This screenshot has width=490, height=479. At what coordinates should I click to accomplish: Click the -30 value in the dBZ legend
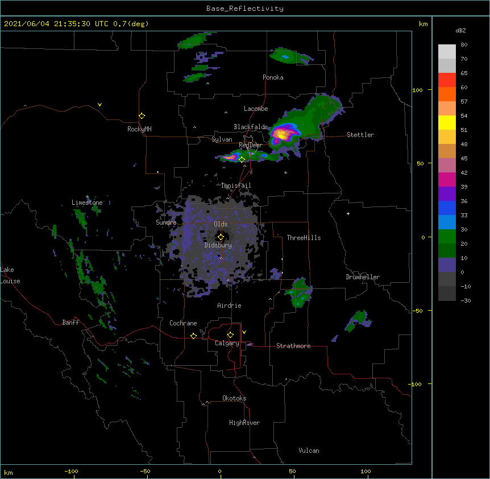[466, 300]
